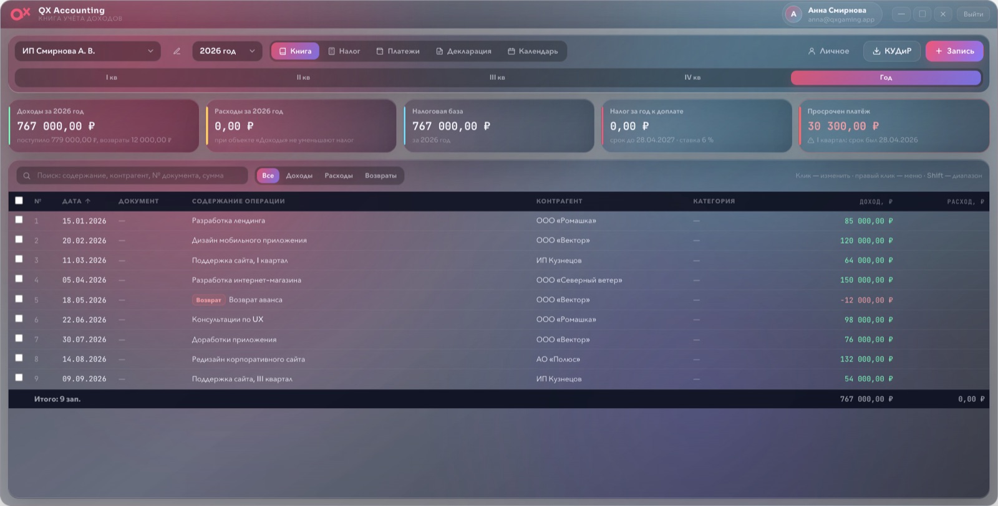Select the IV кв period

coord(692,77)
